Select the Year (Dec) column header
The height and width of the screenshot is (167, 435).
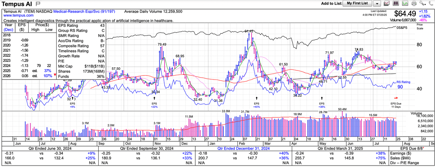point(8,27)
